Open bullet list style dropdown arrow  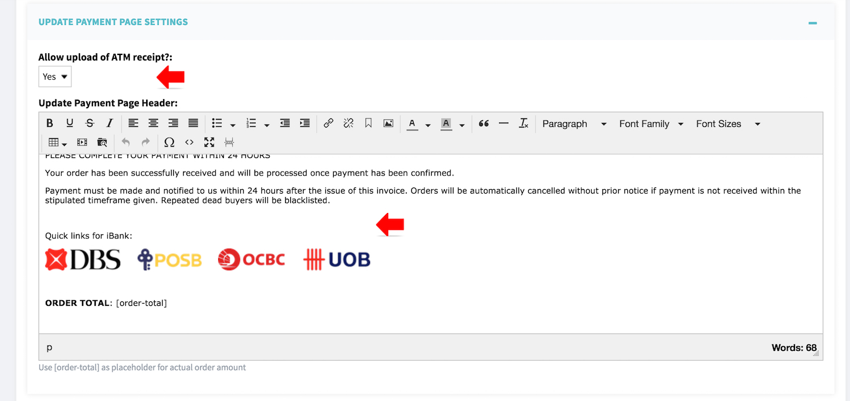[233, 125]
